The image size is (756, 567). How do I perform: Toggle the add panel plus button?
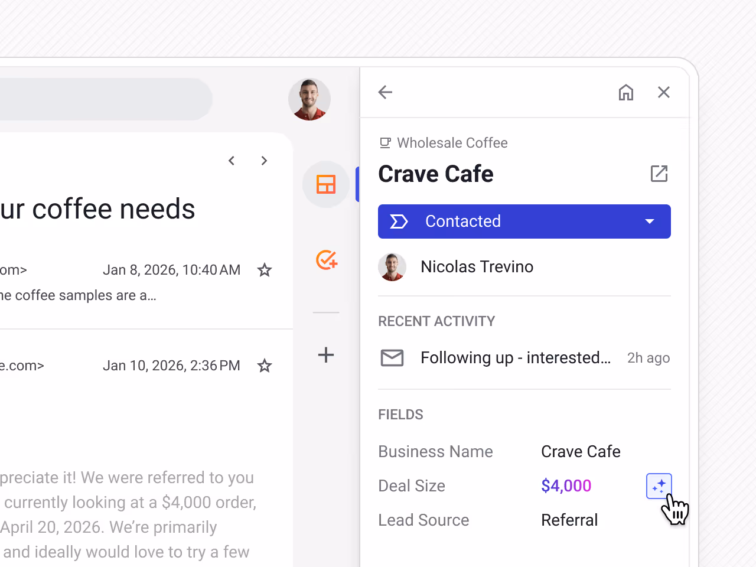point(325,355)
